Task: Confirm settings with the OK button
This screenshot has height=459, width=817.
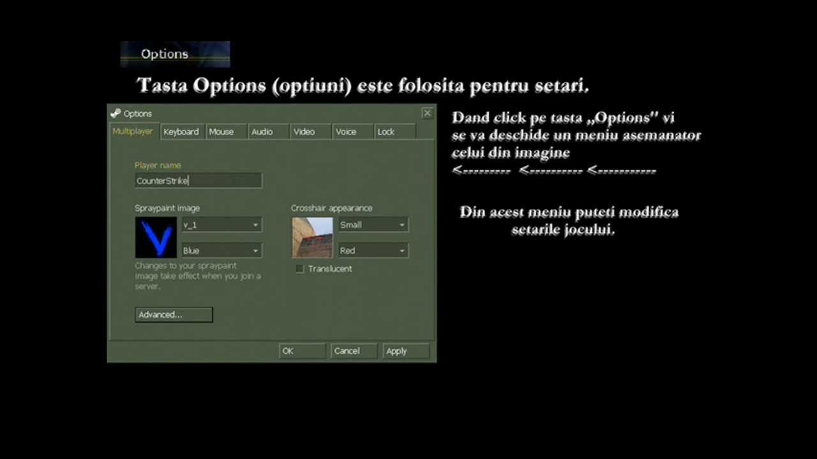Action: coord(302,351)
